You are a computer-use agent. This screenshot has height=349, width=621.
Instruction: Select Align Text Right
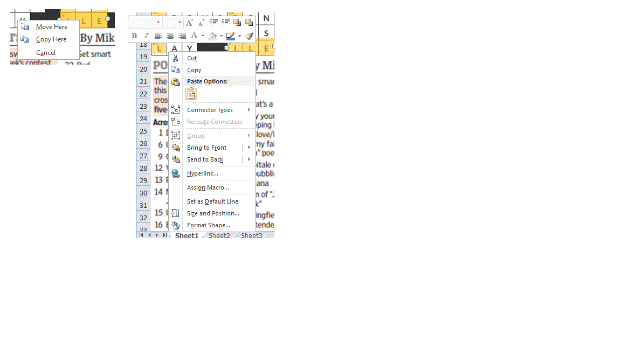click(182, 36)
